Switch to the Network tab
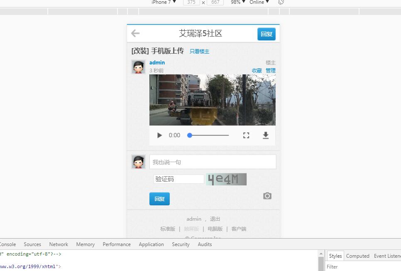 (59, 244)
